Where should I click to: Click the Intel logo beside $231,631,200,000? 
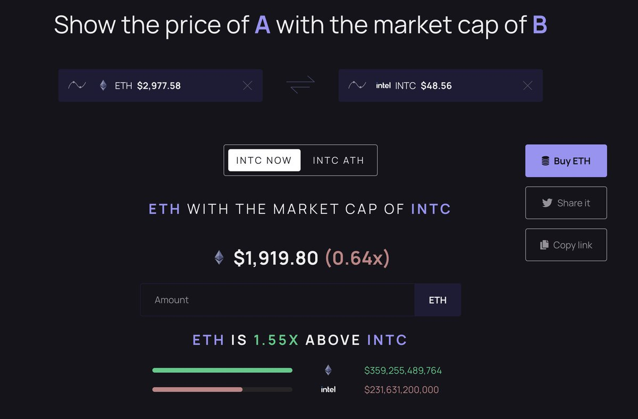pyautogui.click(x=328, y=390)
